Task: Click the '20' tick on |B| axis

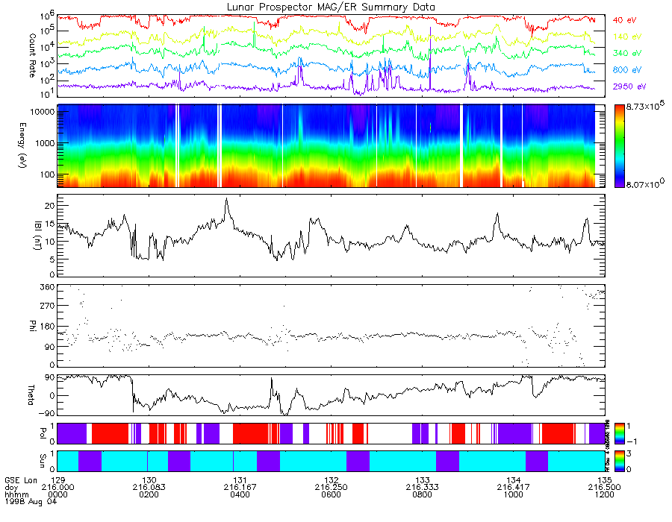Action: coord(50,205)
